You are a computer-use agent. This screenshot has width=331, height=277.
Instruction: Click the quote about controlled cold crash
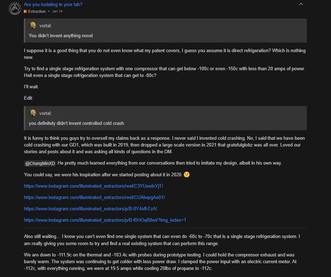(x=76, y=123)
